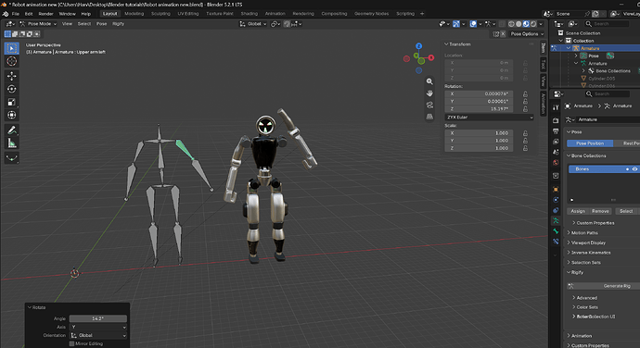Screen dimensions: 640x348
Task: Open the Object properties tab icon
Action: 556,190
